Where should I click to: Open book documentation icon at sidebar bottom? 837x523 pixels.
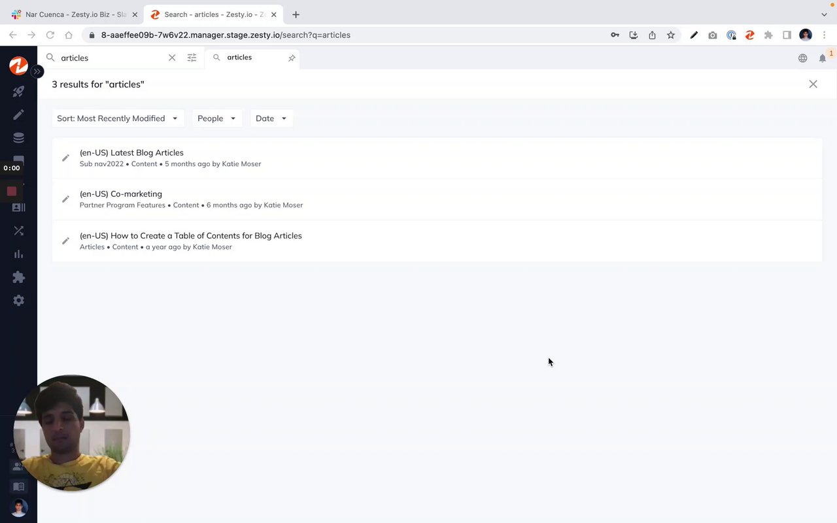[18, 487]
